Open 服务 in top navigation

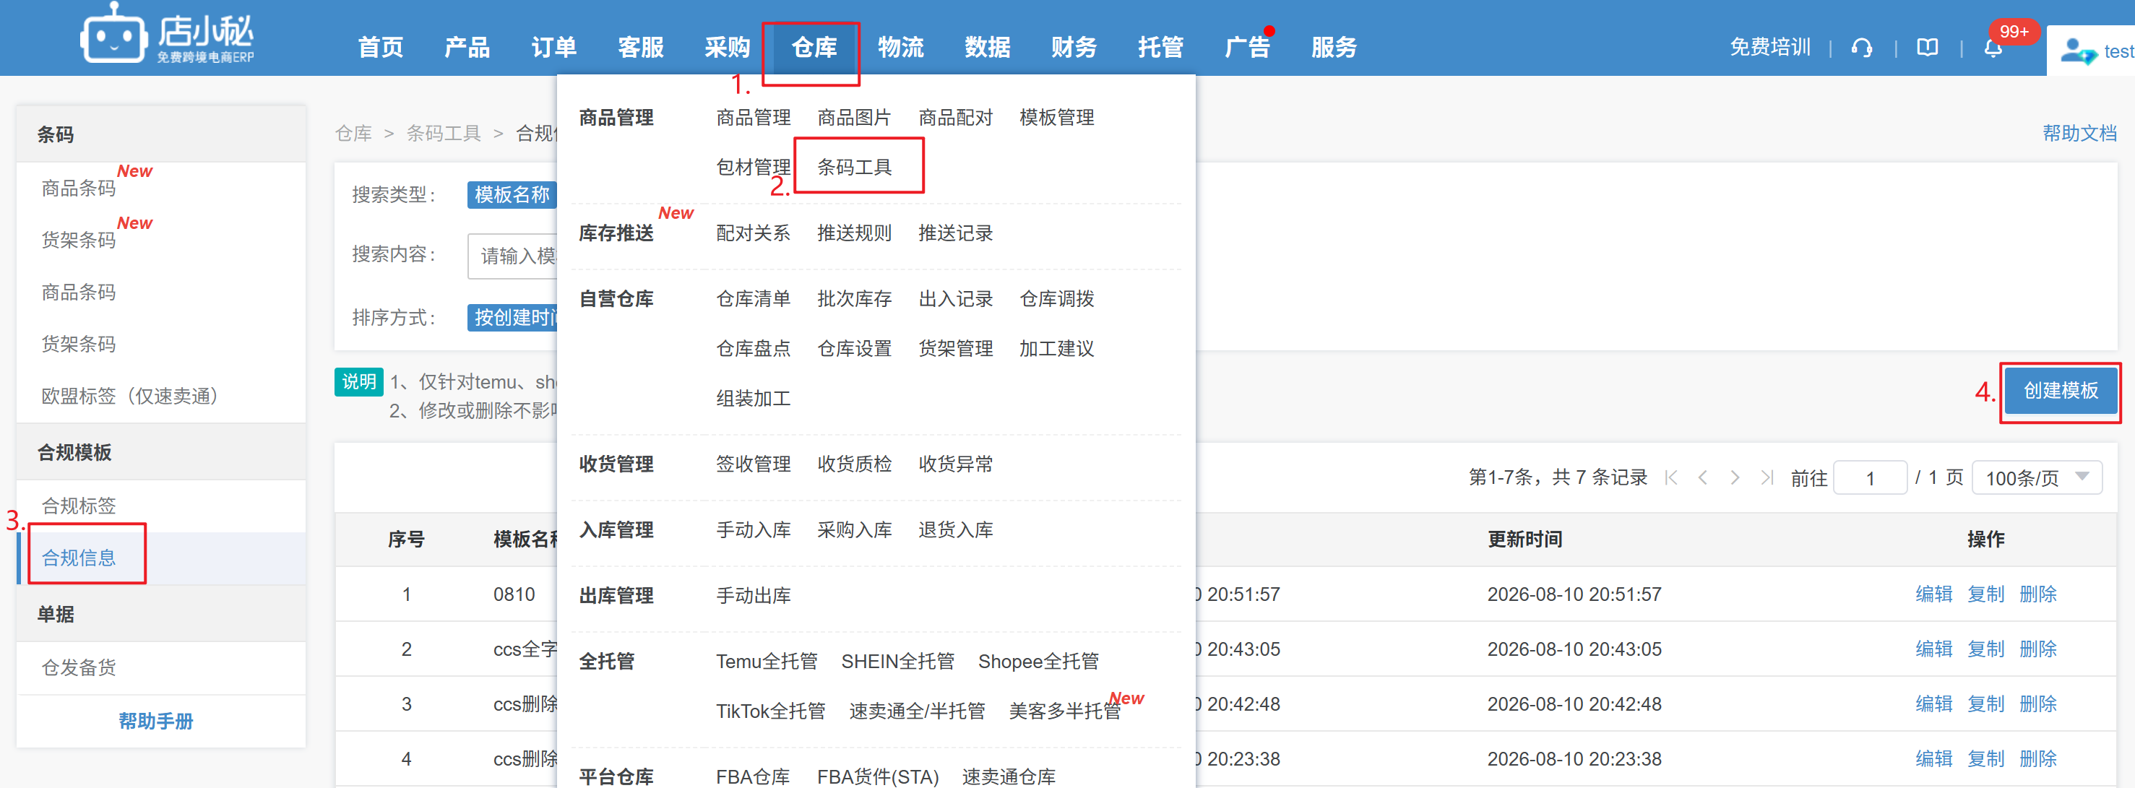(x=1334, y=47)
